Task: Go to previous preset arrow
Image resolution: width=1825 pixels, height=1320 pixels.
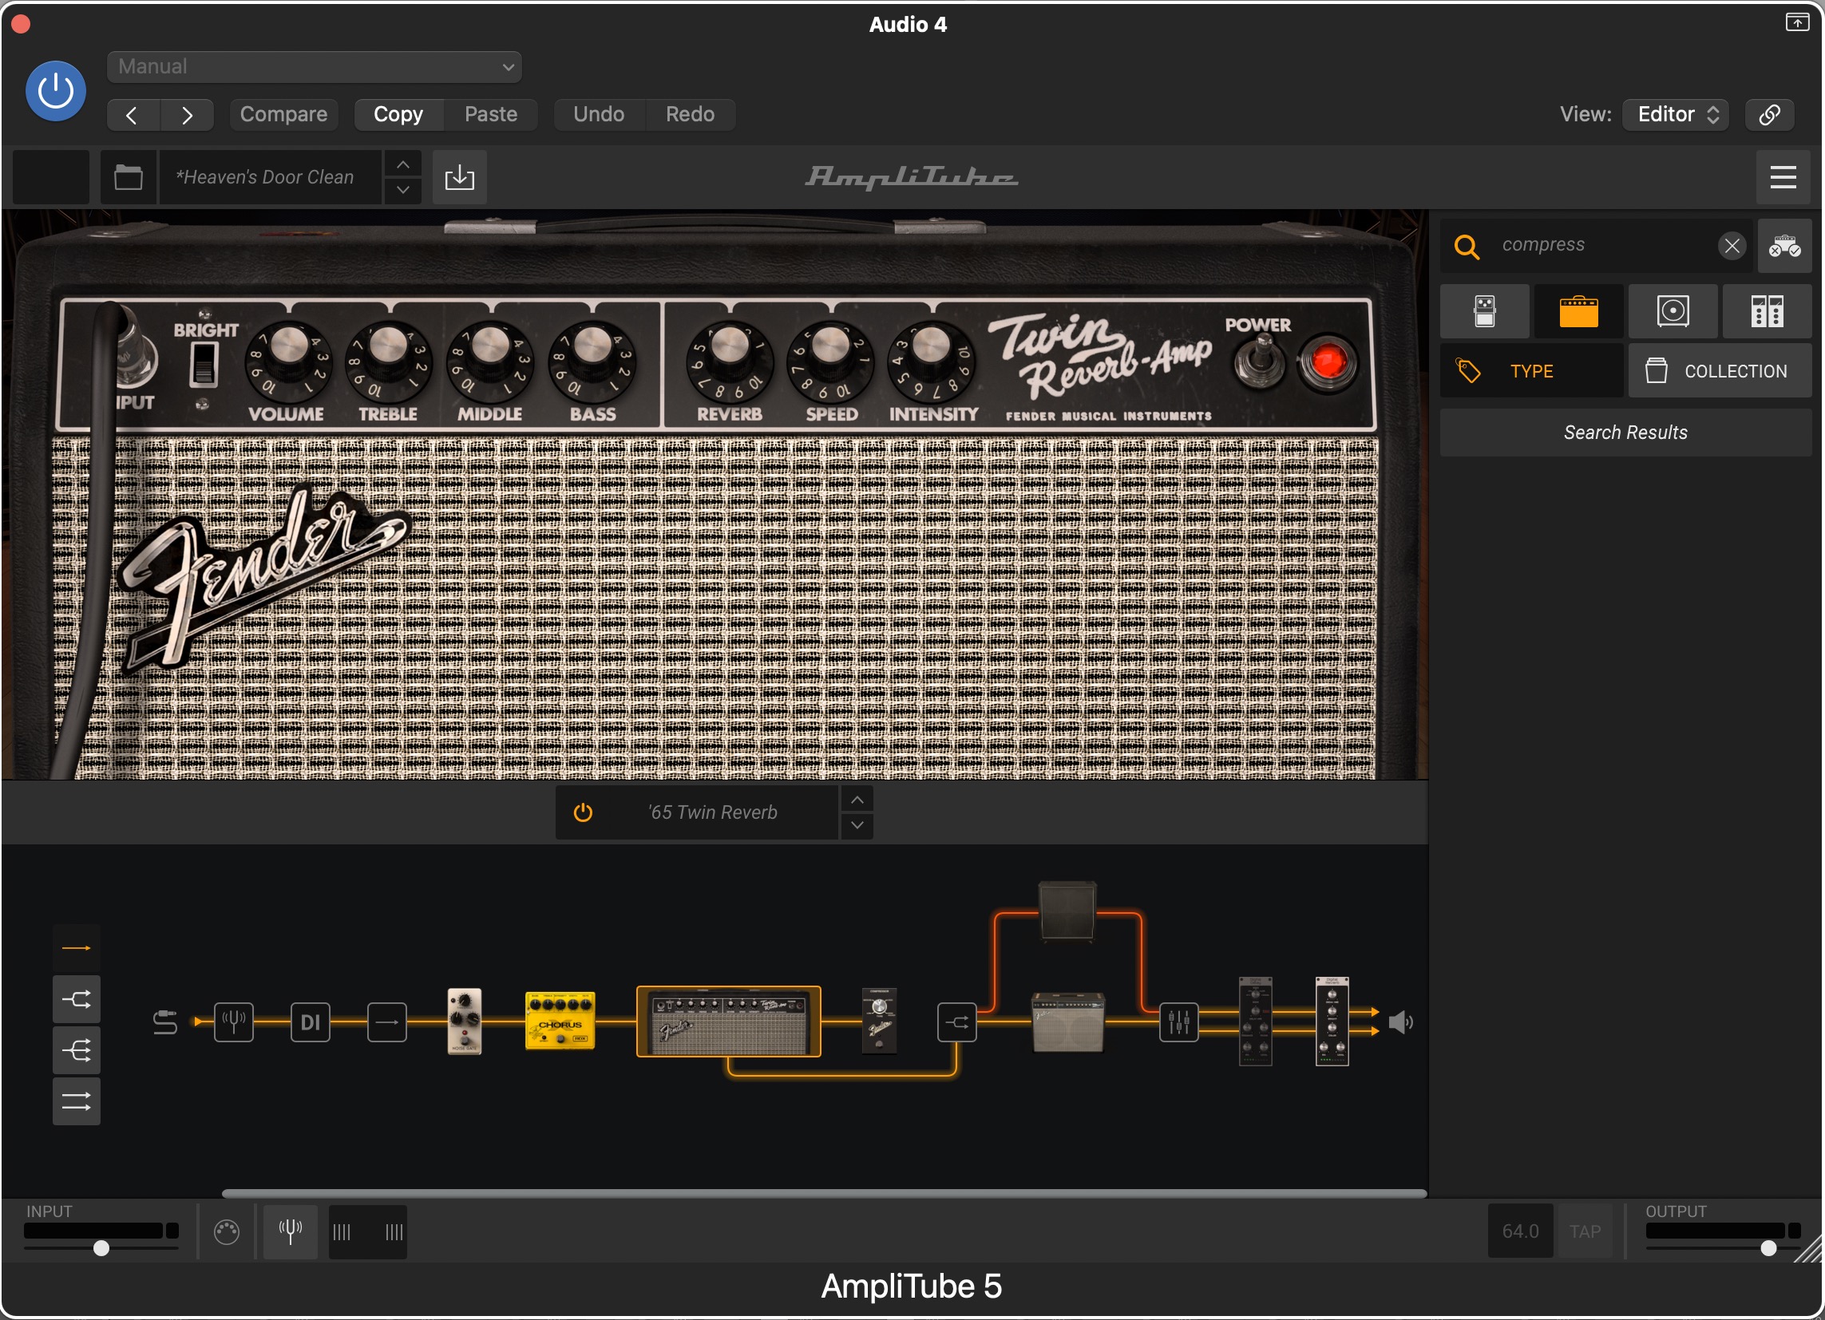Action: (x=133, y=115)
